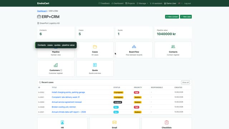The width and height of the screenshot is (229, 129).
Task: Click the ERP+CRM briefcase icon
Action: point(39,17)
